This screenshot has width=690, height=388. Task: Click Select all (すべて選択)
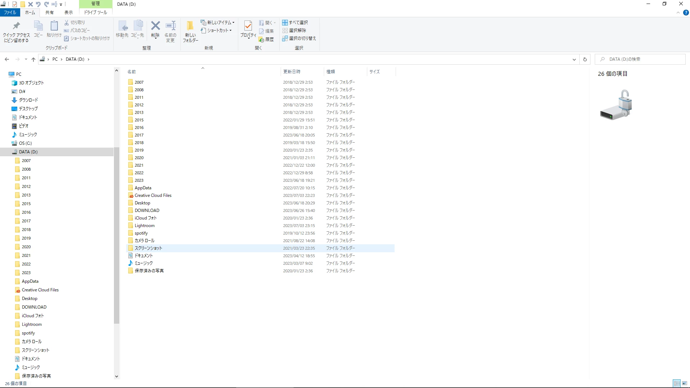point(295,22)
